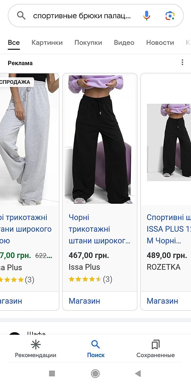Tap Android back triangle button
Viewport: 191px width, 385px height.
coord(138,373)
